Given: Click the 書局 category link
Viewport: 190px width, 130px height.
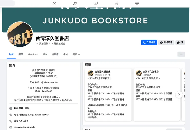Looking at the screenshot, I should pyautogui.click(x=27, y=108).
